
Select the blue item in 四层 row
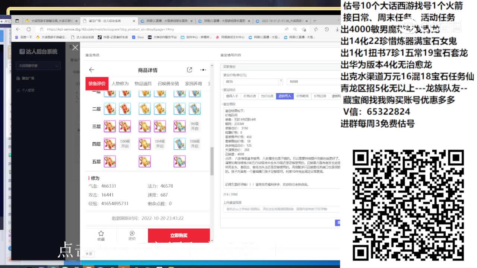(180, 144)
